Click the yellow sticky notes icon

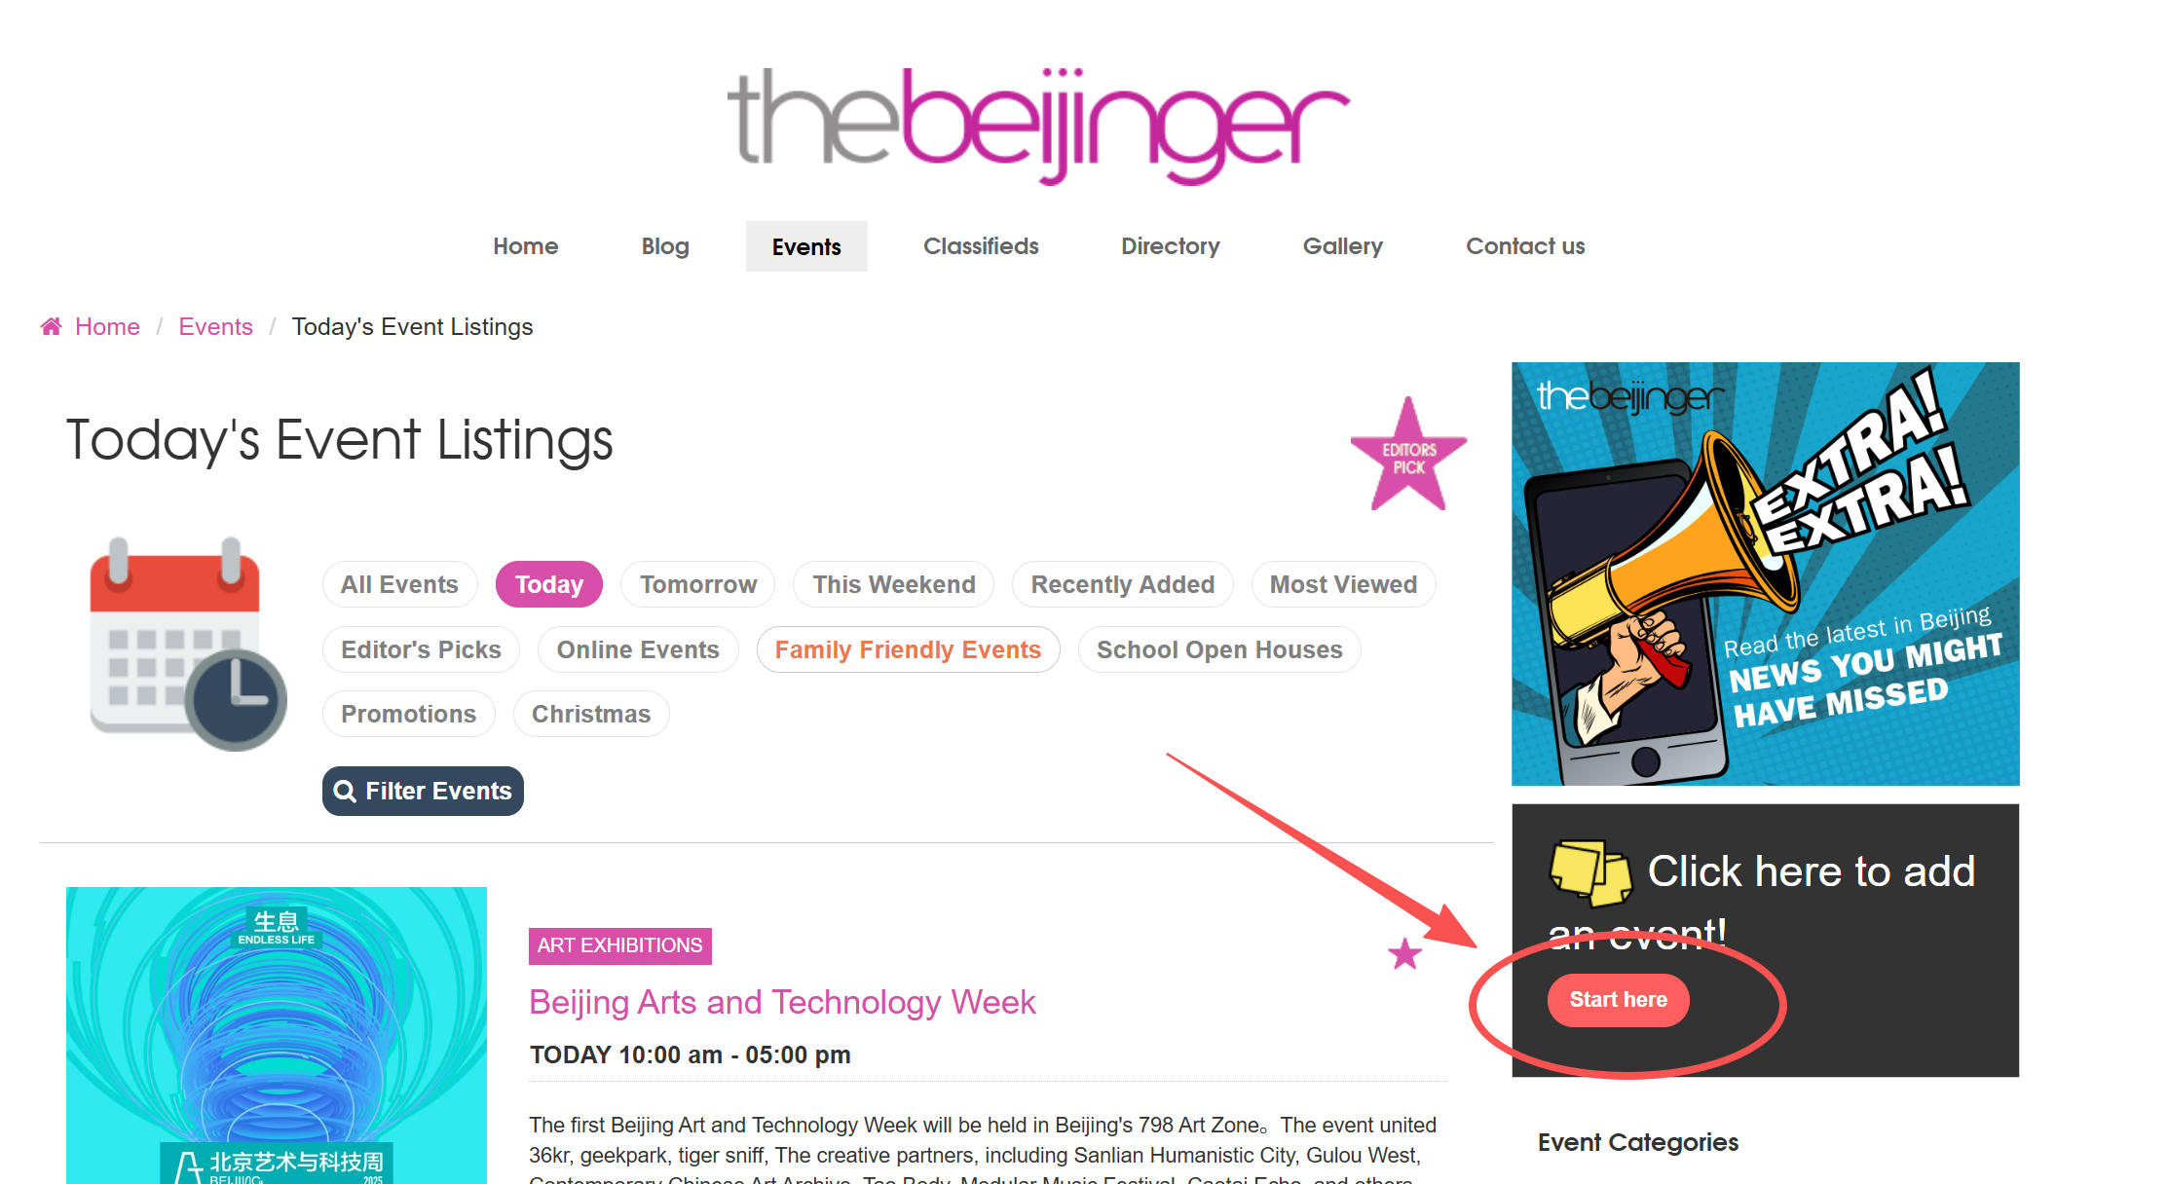[x=1591, y=871]
